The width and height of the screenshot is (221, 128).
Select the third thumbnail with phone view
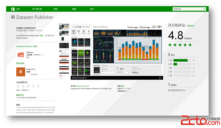[64, 39]
